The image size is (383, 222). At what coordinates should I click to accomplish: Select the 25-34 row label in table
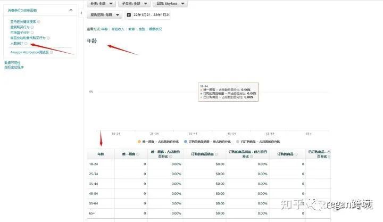tap(94, 174)
